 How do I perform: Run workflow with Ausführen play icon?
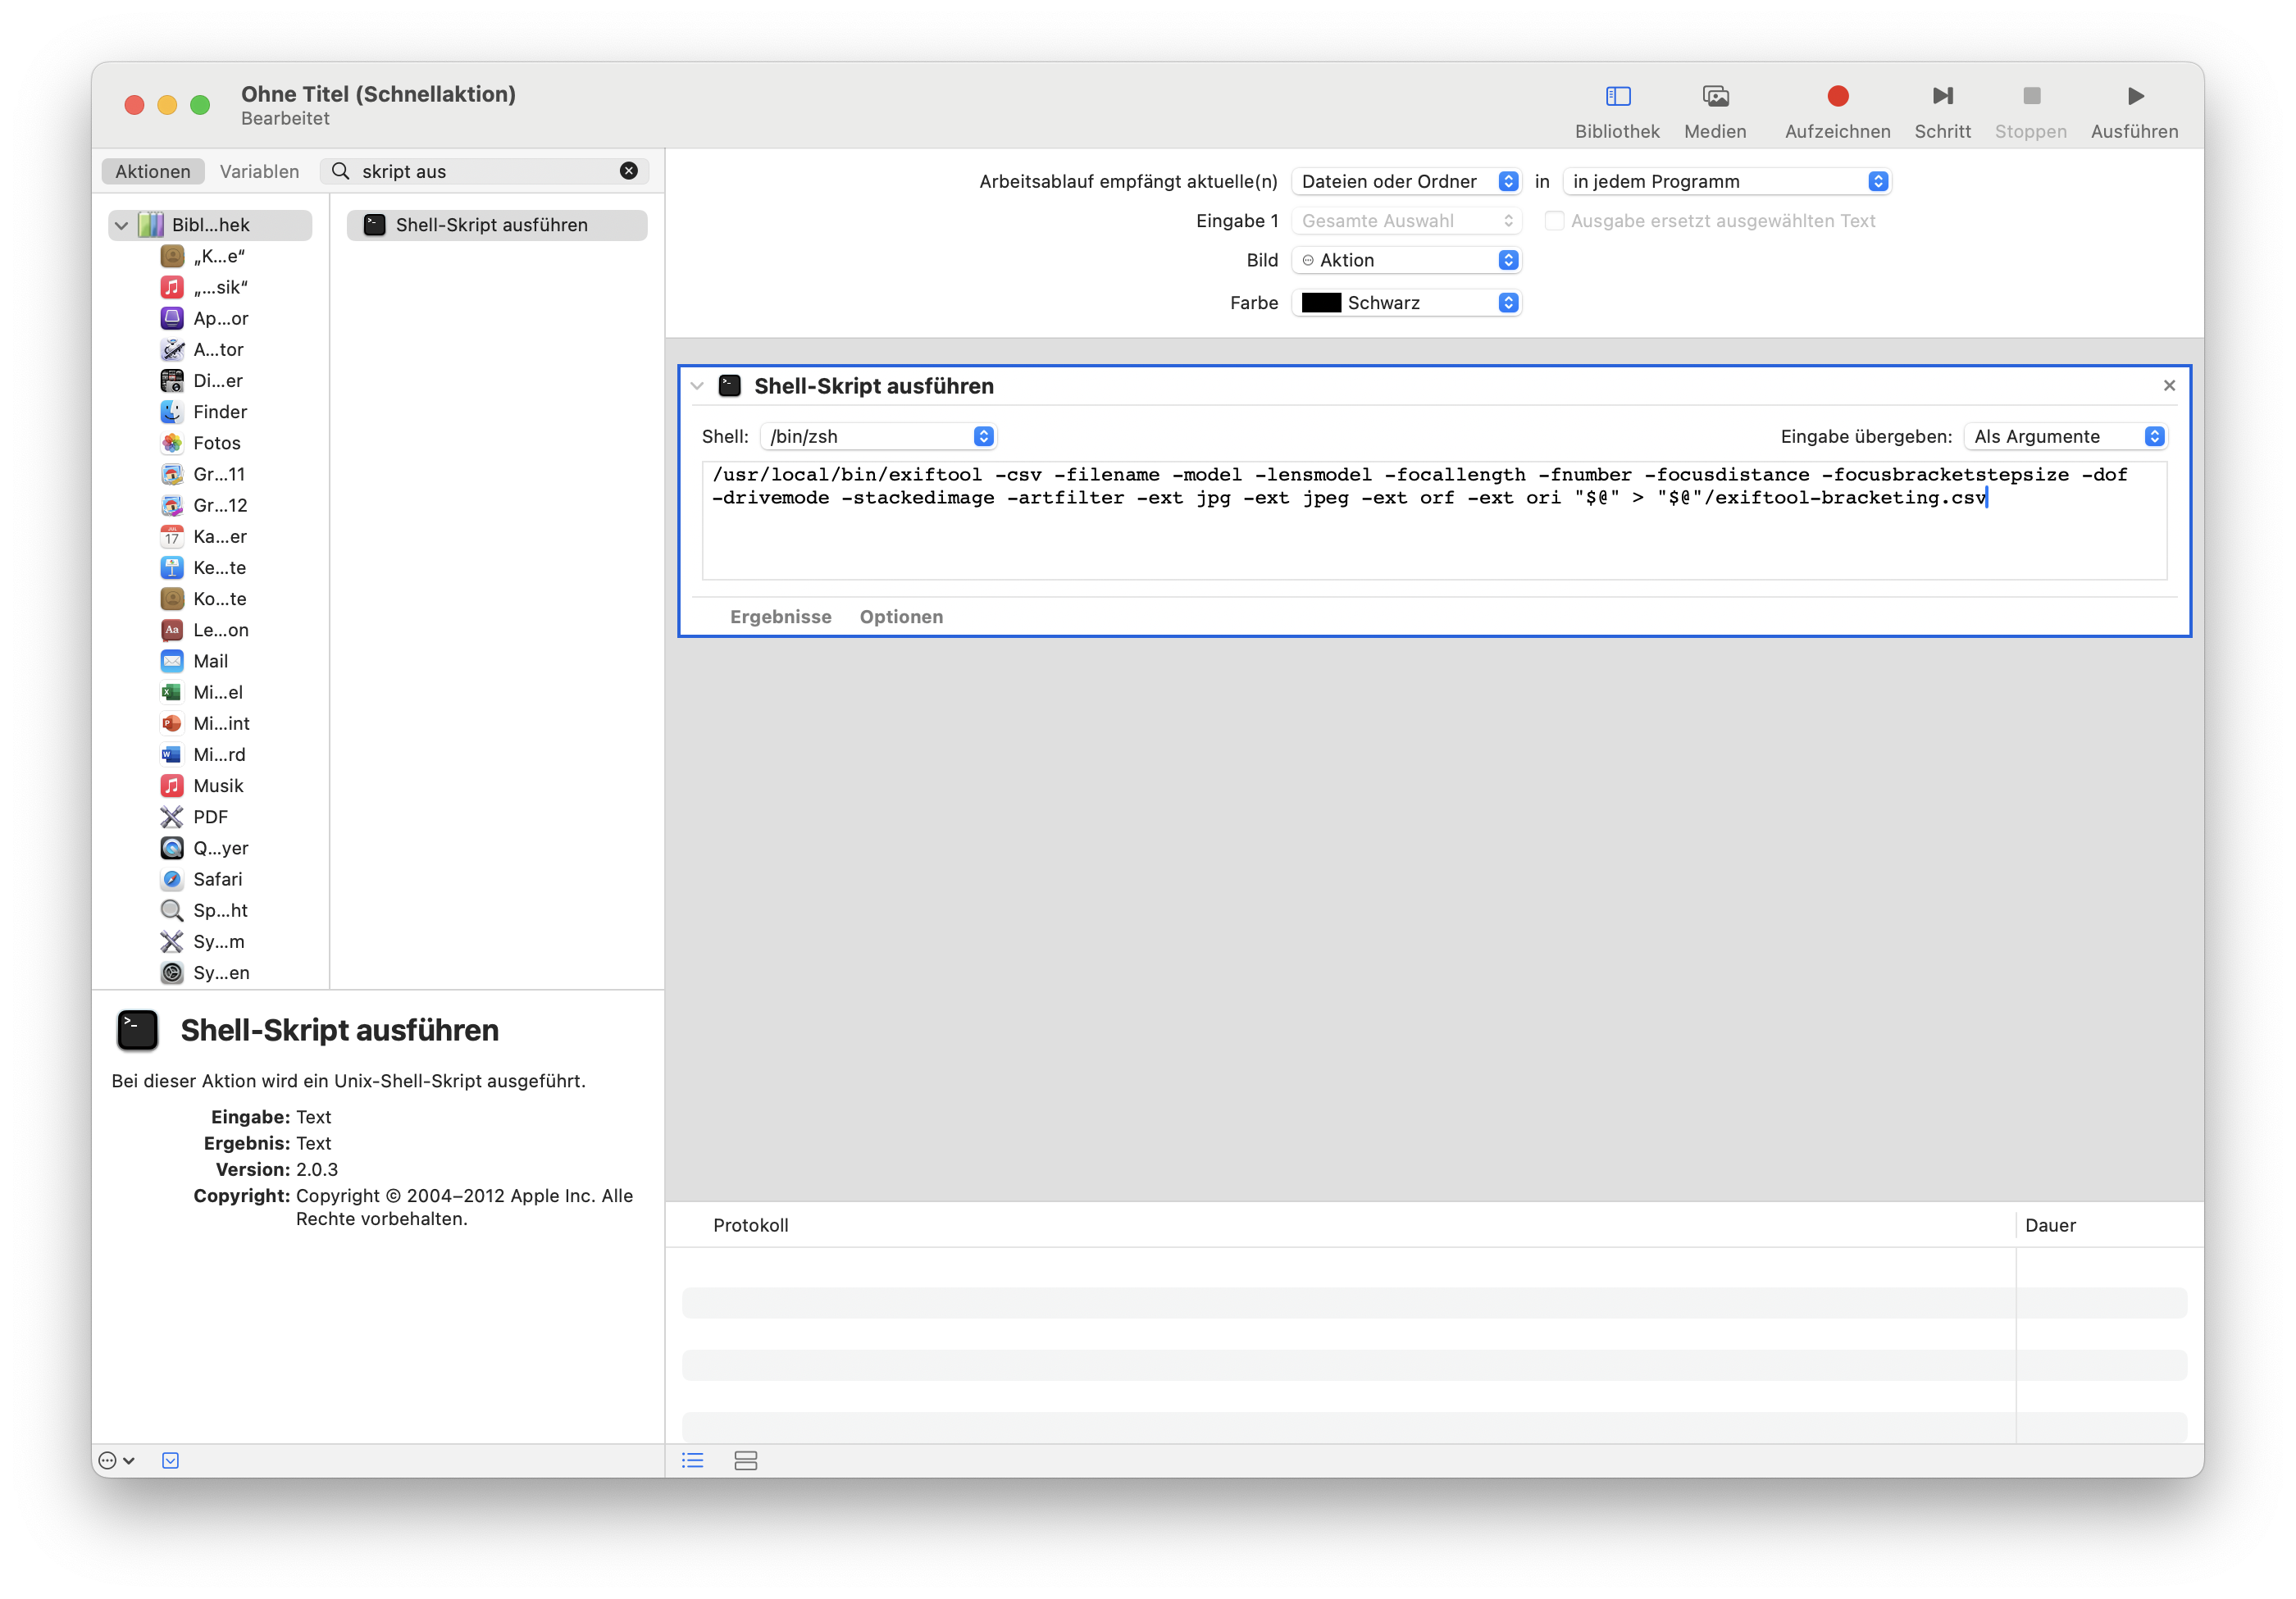(x=2134, y=97)
